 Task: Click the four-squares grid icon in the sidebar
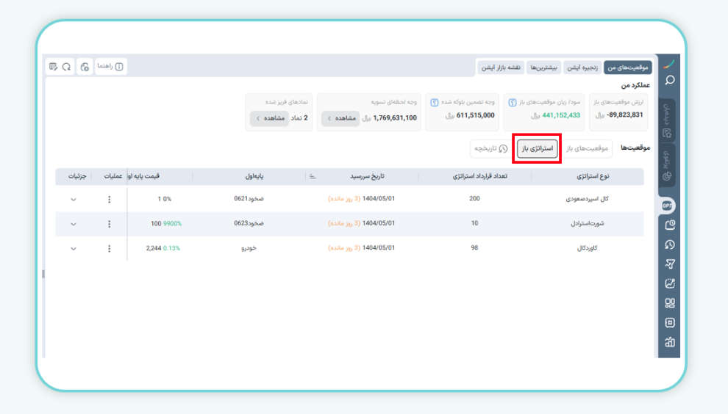(x=669, y=303)
